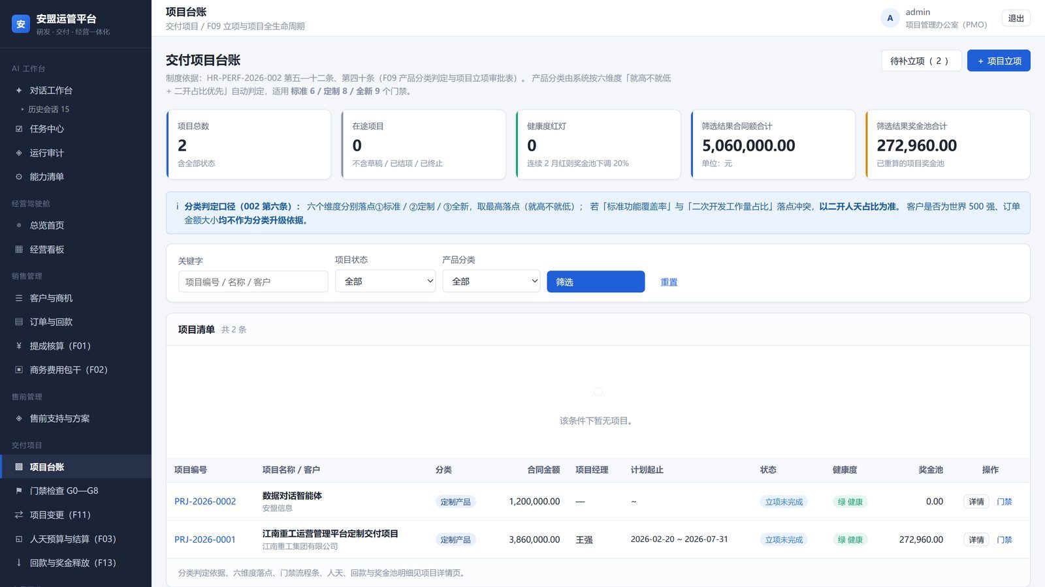Click the blue 筛选 button

pyautogui.click(x=596, y=282)
